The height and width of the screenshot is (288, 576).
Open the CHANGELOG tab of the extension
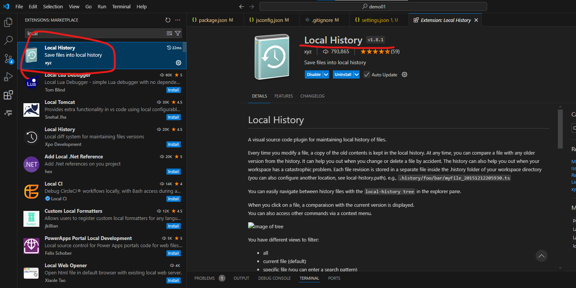point(312,96)
